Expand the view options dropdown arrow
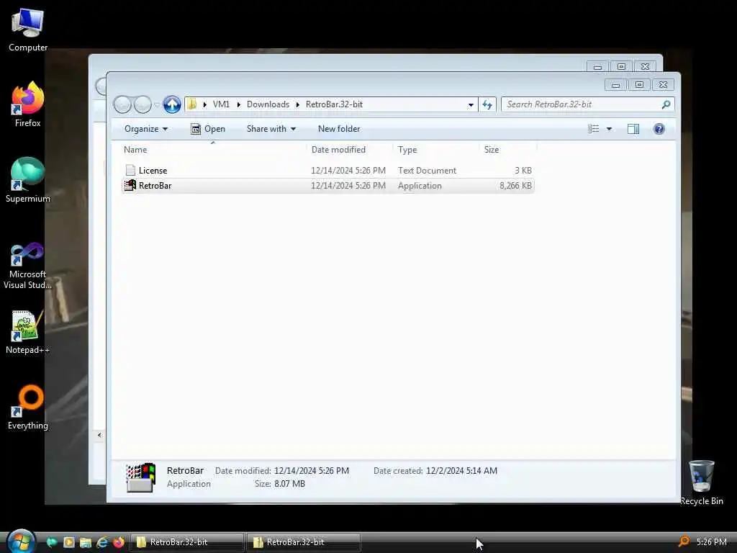Image resolution: width=737 pixels, height=553 pixels. [609, 129]
